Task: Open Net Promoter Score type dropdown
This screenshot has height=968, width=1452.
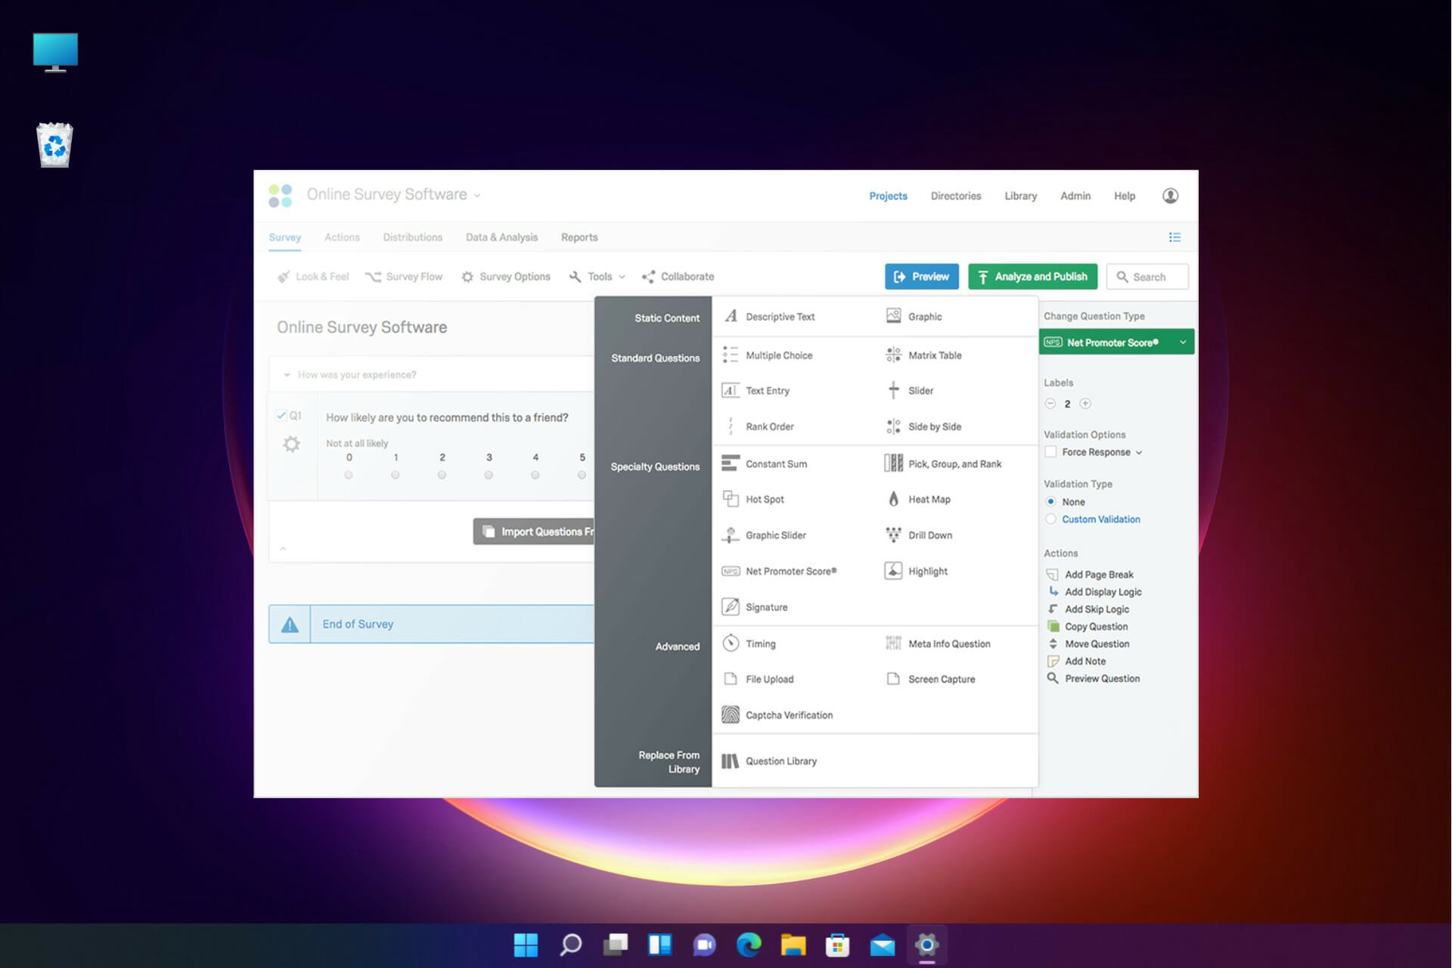Action: (x=1116, y=343)
